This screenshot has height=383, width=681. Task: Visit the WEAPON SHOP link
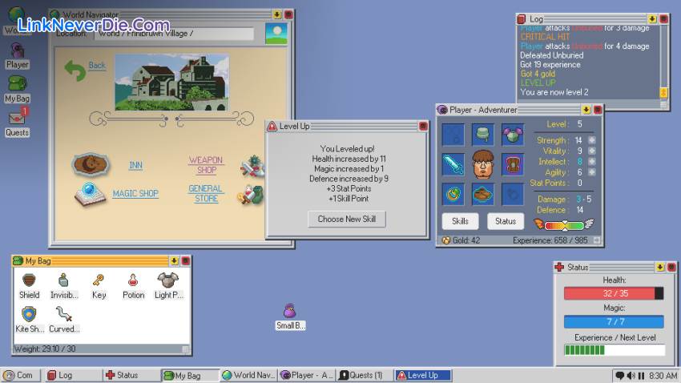[206, 165]
